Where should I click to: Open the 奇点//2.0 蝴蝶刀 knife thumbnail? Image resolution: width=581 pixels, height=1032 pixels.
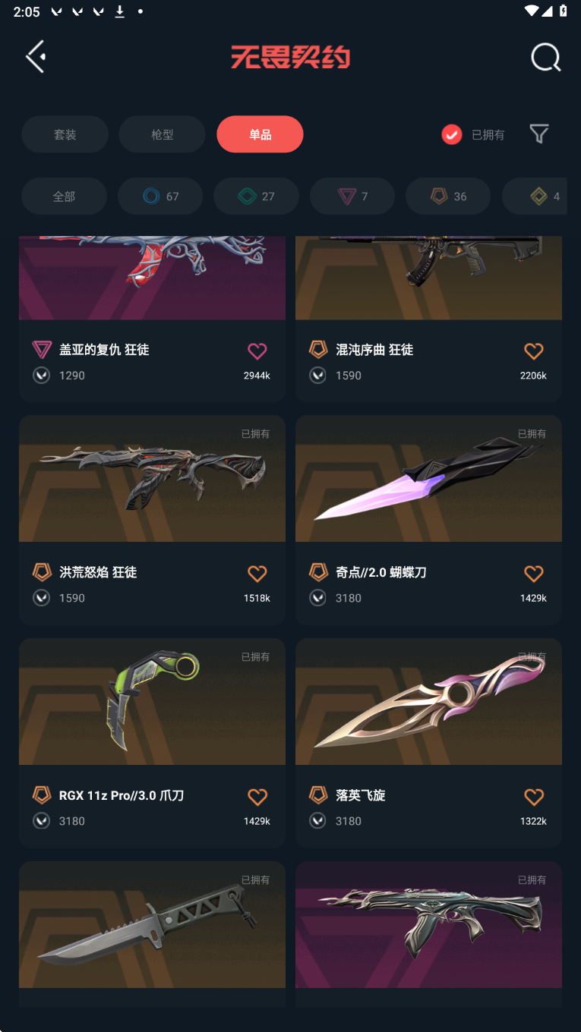coord(428,479)
